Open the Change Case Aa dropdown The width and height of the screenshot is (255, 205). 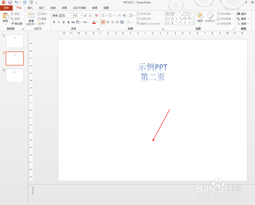click(x=86, y=22)
